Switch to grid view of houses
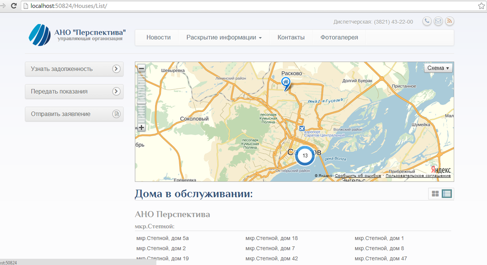The width and height of the screenshot is (487, 265). pyautogui.click(x=435, y=194)
